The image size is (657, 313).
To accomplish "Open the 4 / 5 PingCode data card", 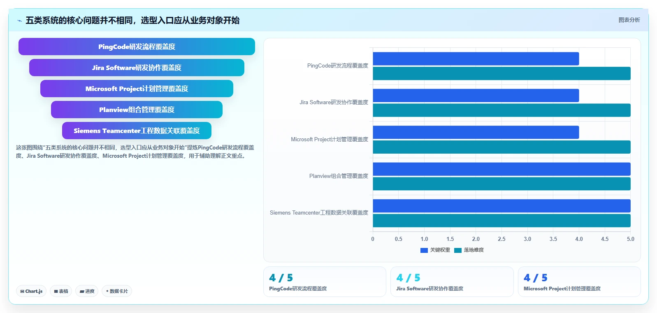I will 325,282.
